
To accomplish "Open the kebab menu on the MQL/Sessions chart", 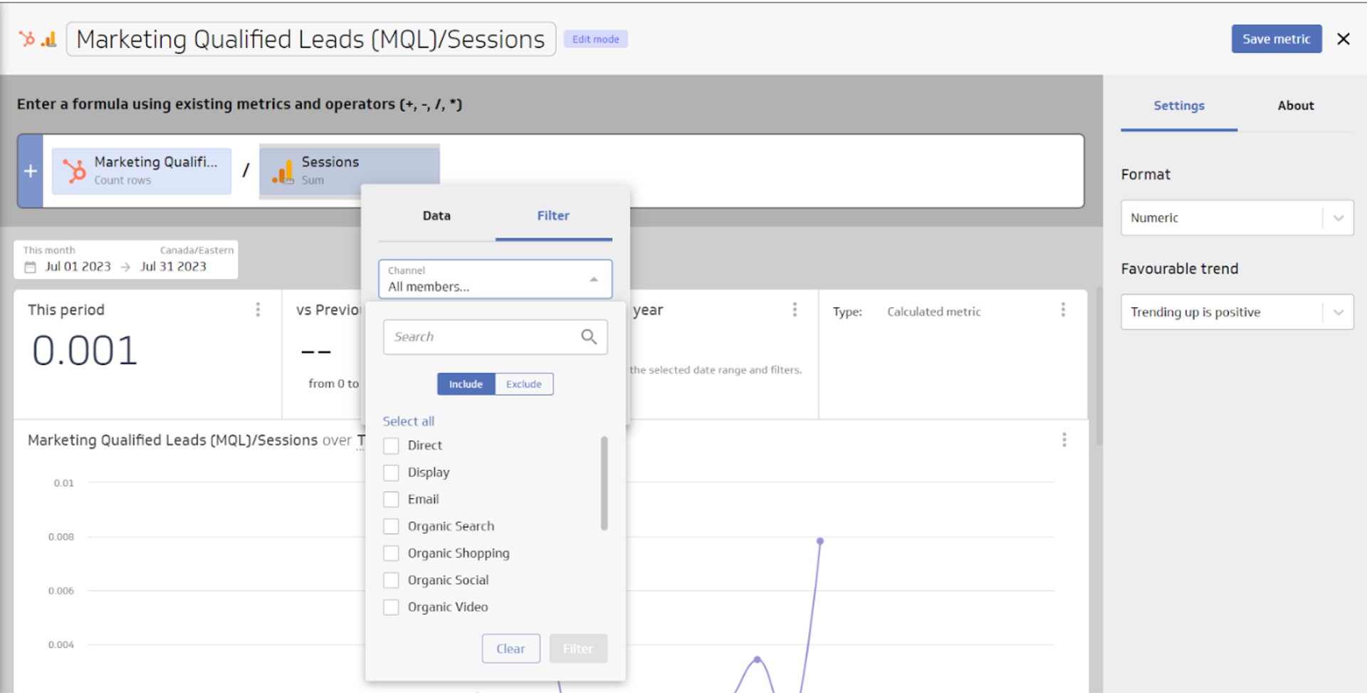I will coord(1064,440).
